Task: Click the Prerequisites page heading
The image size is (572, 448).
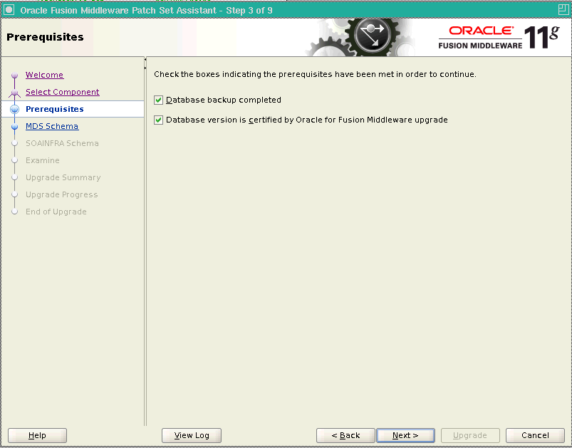Action: point(45,37)
